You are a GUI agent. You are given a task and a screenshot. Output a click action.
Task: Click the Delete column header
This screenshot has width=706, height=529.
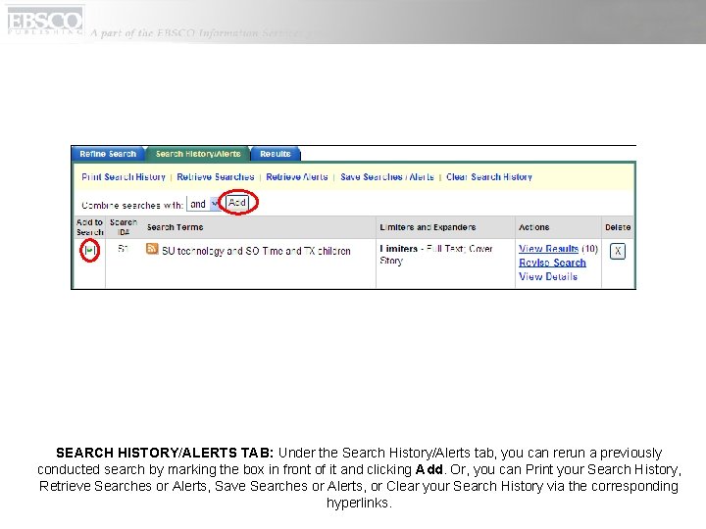point(618,227)
